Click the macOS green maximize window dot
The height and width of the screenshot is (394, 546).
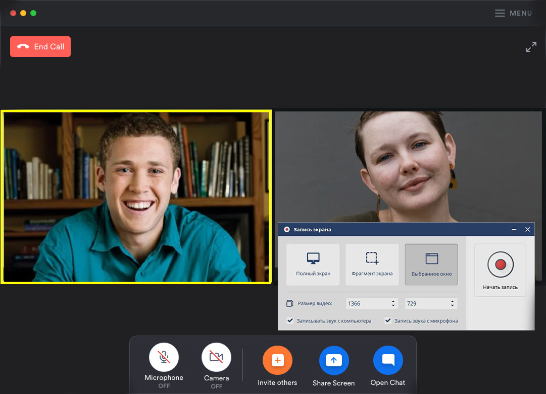point(33,13)
